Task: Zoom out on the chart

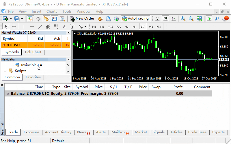Action: click(x=191, y=18)
